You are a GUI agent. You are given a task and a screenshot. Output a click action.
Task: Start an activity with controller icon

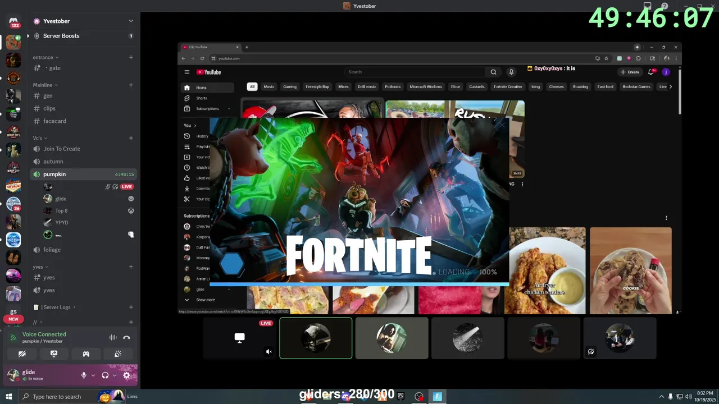coord(86,354)
